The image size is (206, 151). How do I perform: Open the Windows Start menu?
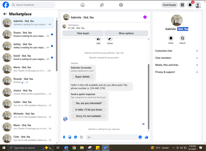coord(4,148)
